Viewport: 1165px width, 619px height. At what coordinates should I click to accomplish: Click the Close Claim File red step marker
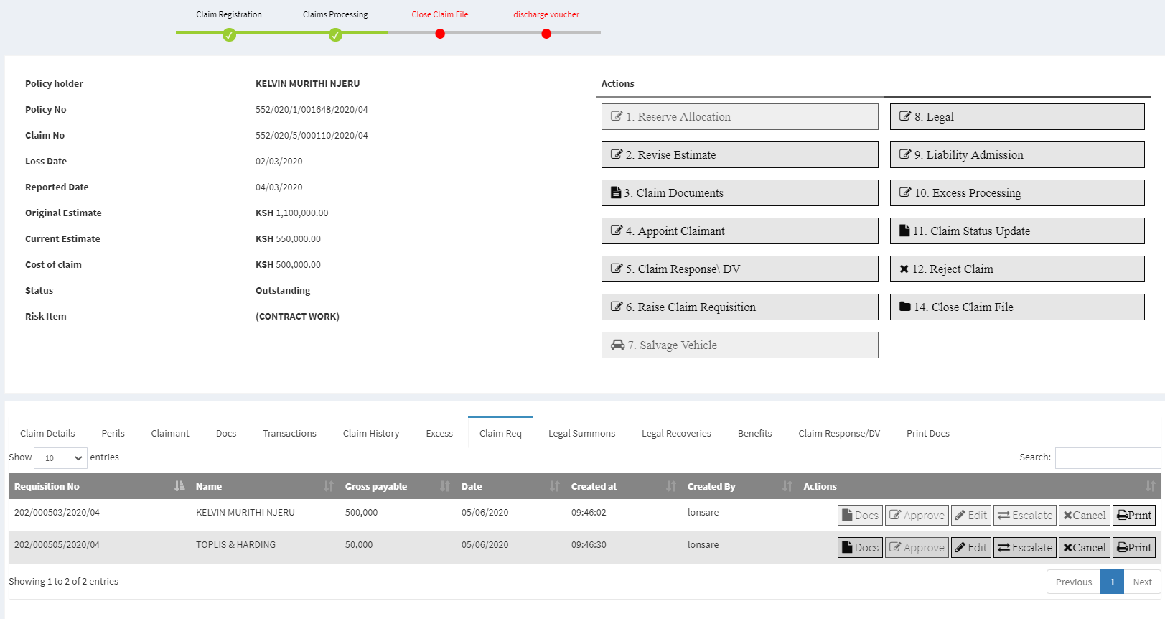pos(440,34)
